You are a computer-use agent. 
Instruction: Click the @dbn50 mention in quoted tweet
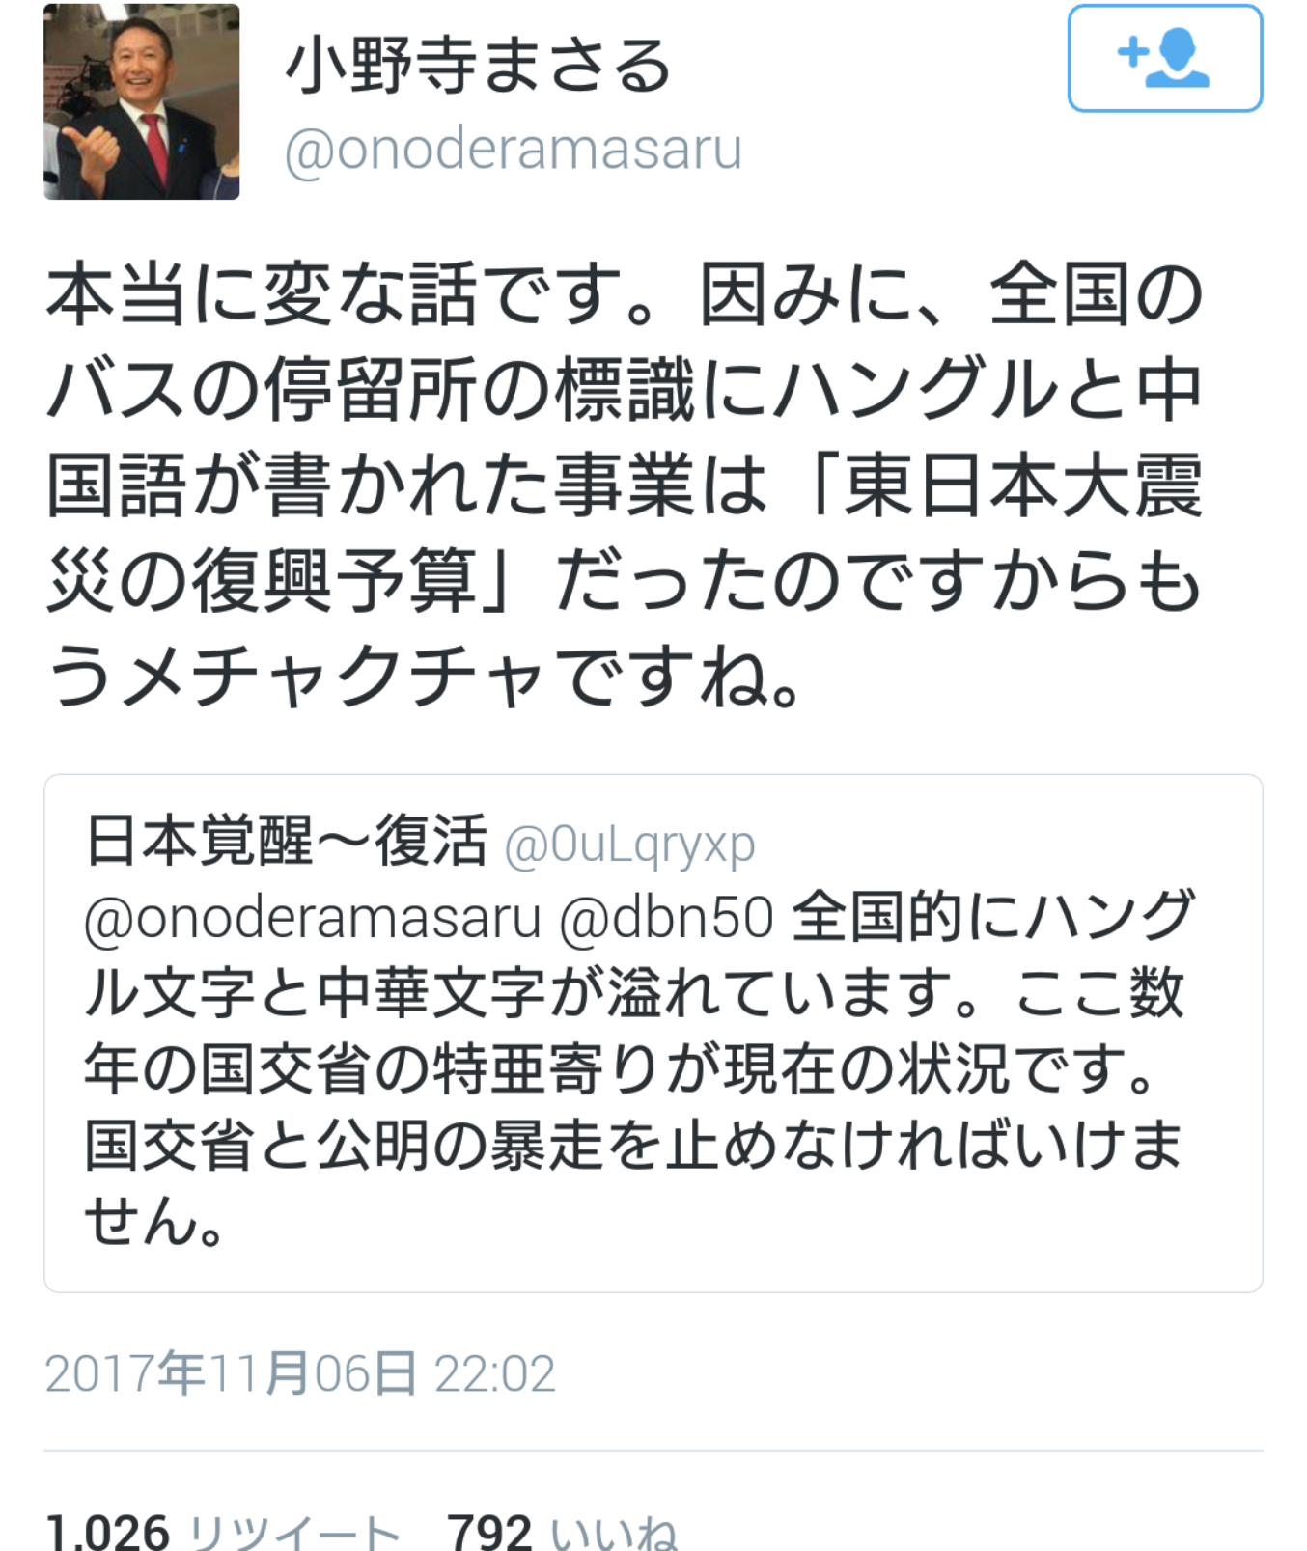[x=667, y=917]
